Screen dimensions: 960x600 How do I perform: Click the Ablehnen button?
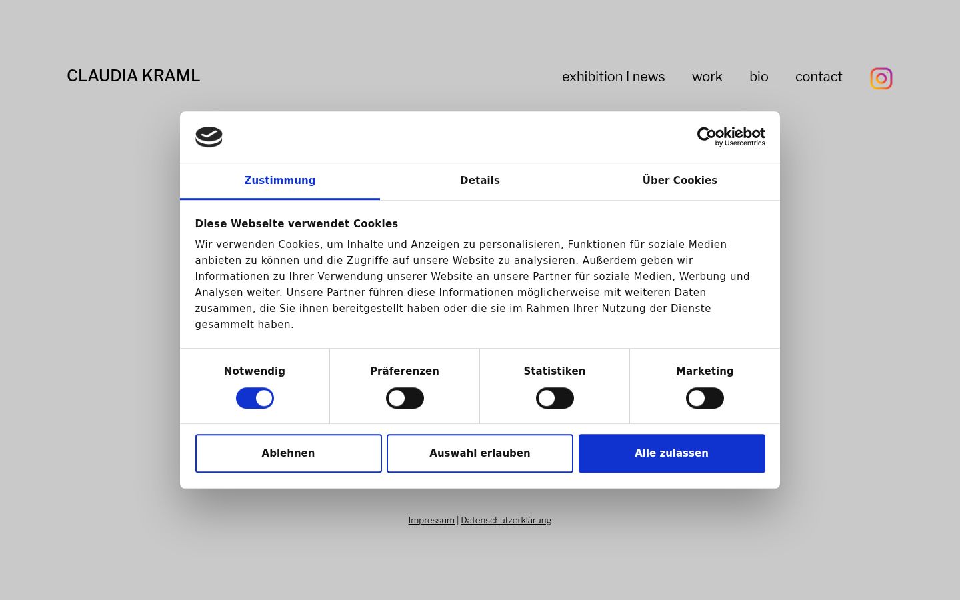289,453
